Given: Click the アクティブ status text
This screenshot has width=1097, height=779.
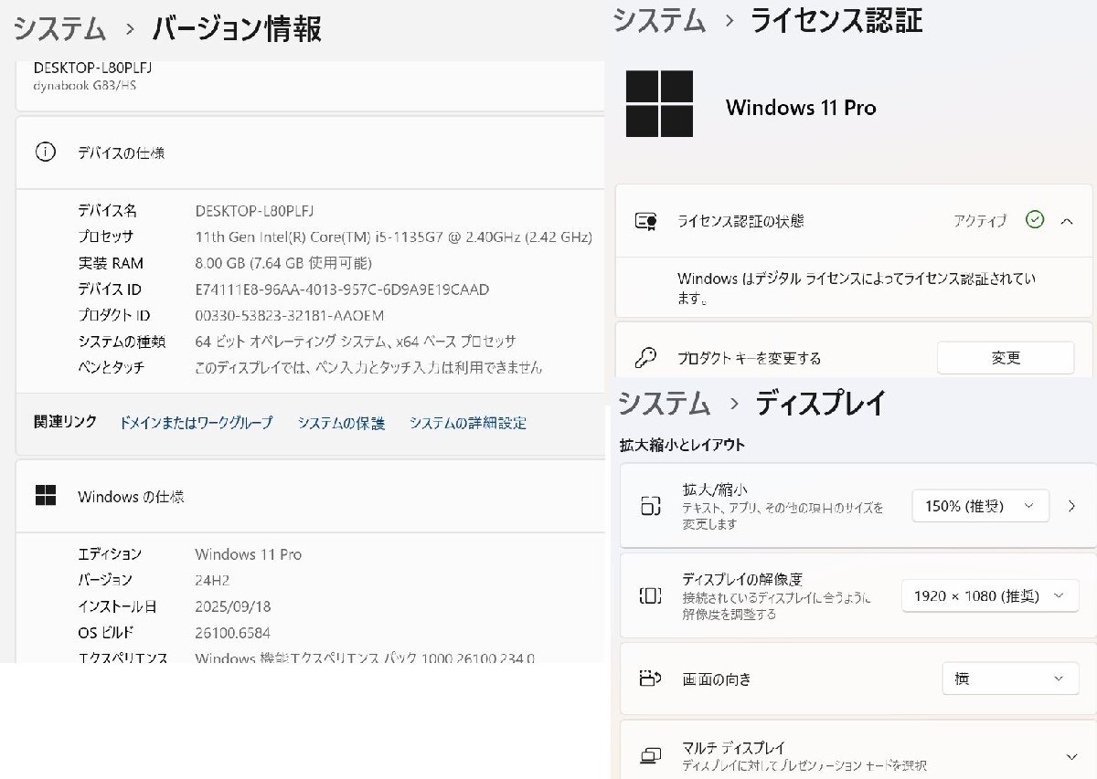Looking at the screenshot, I should 980,221.
